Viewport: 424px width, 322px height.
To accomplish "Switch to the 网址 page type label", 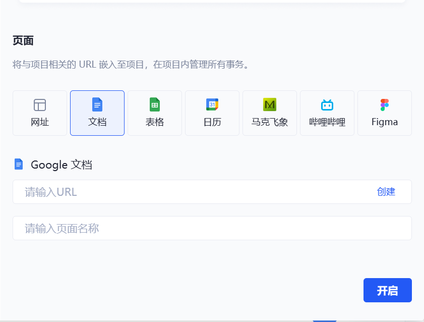I will click(40, 122).
